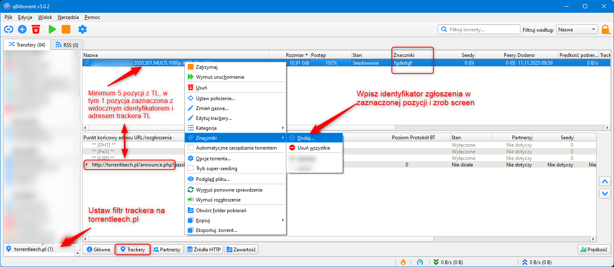Click the orange lock UI icon
The height and width of the screenshot is (267, 614).
[605, 30]
